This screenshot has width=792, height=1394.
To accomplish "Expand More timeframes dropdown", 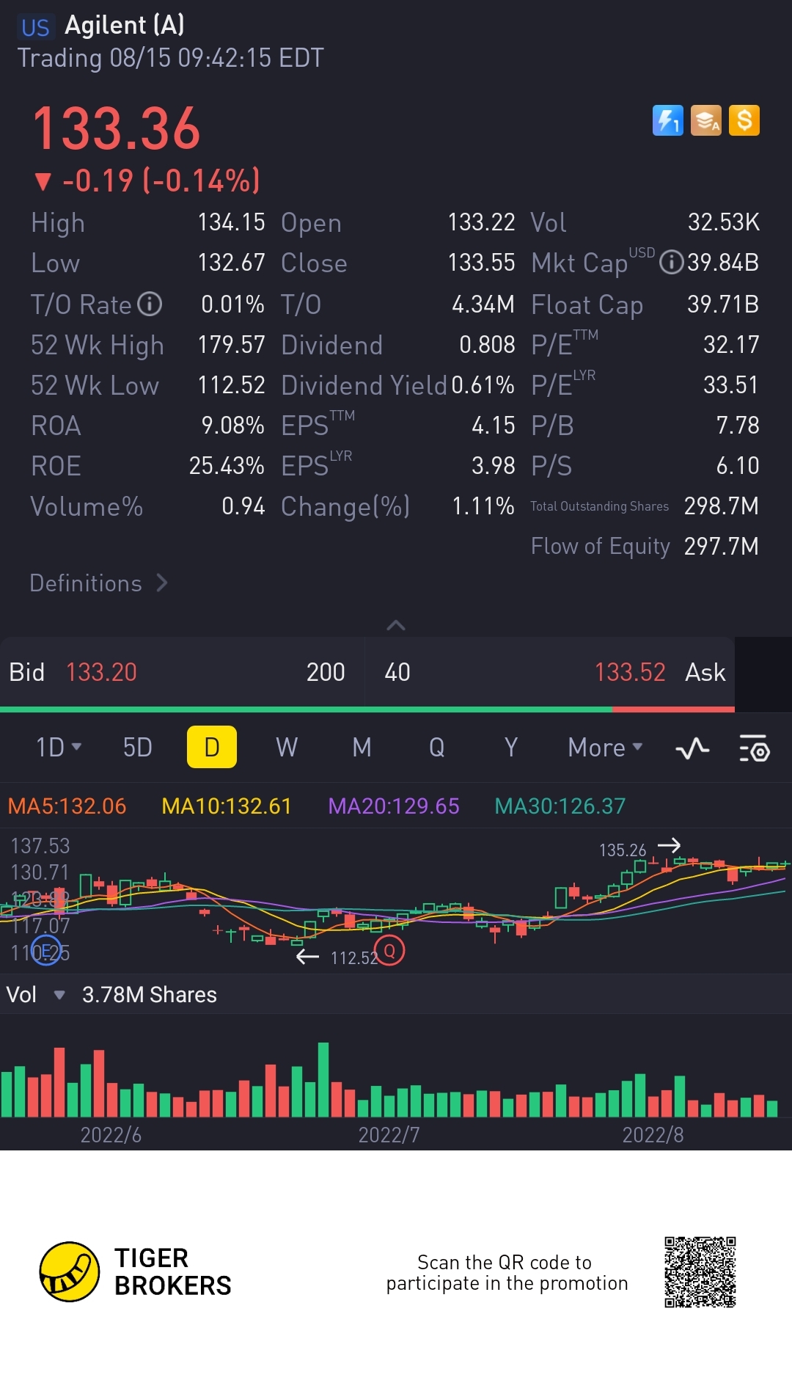I will 605,748.
